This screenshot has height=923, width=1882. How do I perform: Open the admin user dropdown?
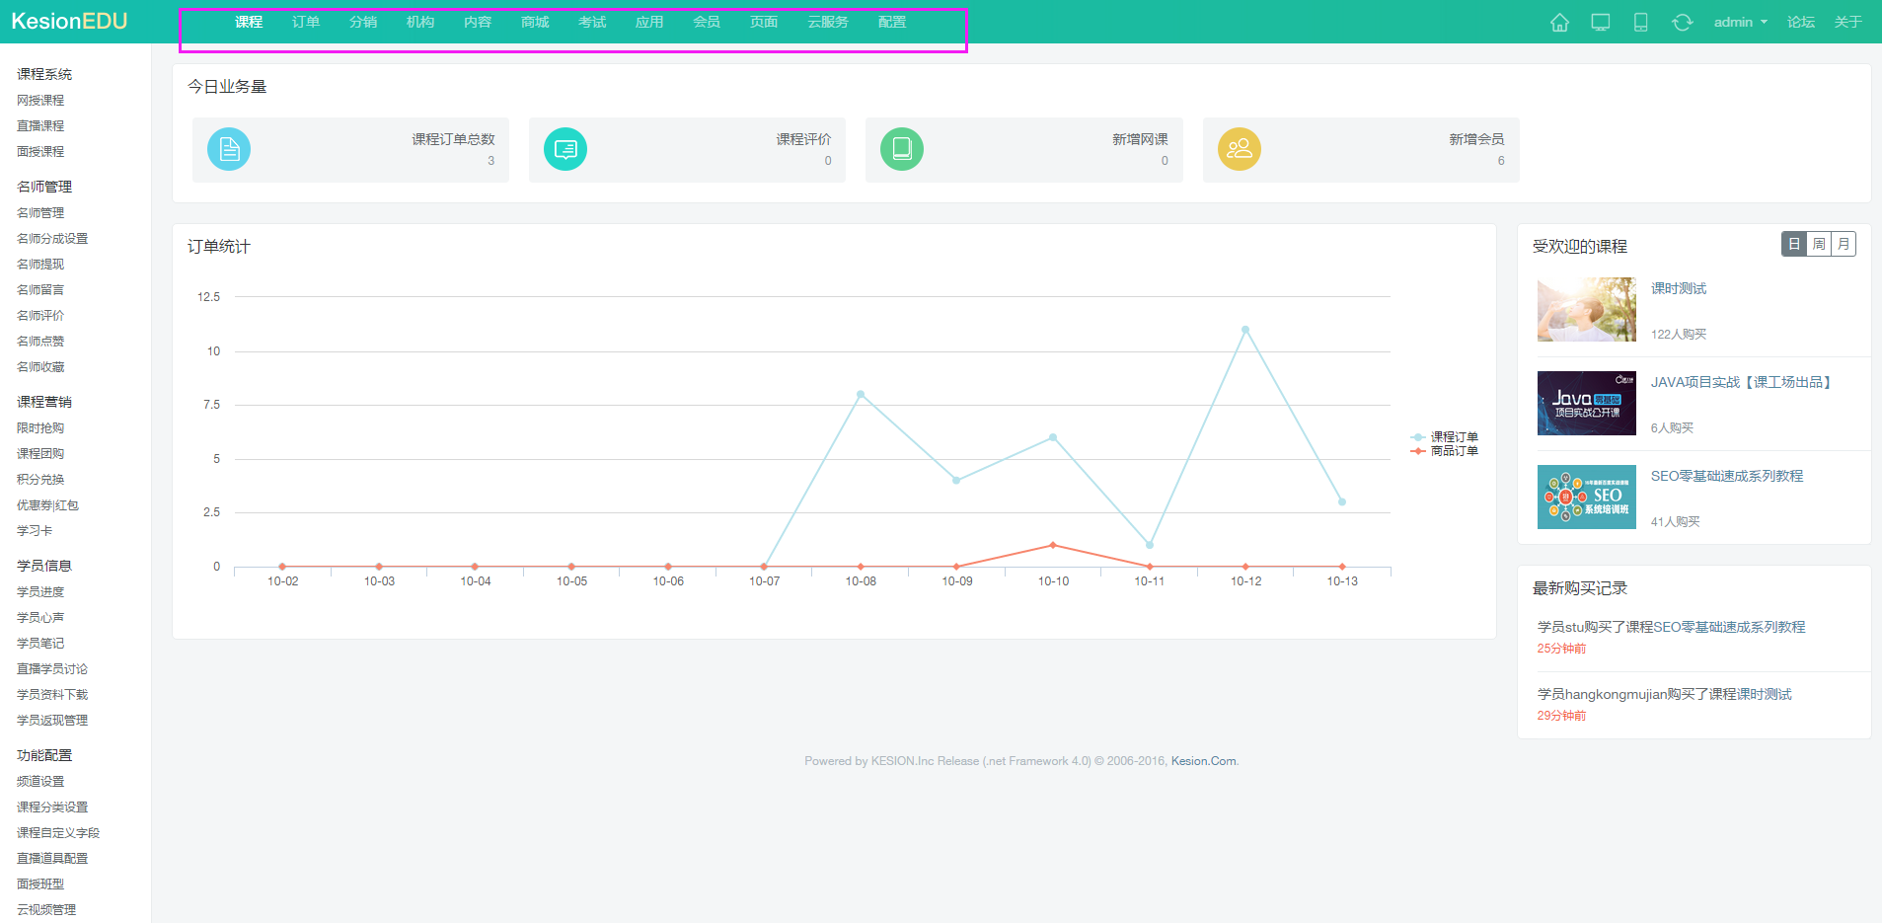pos(1740,23)
